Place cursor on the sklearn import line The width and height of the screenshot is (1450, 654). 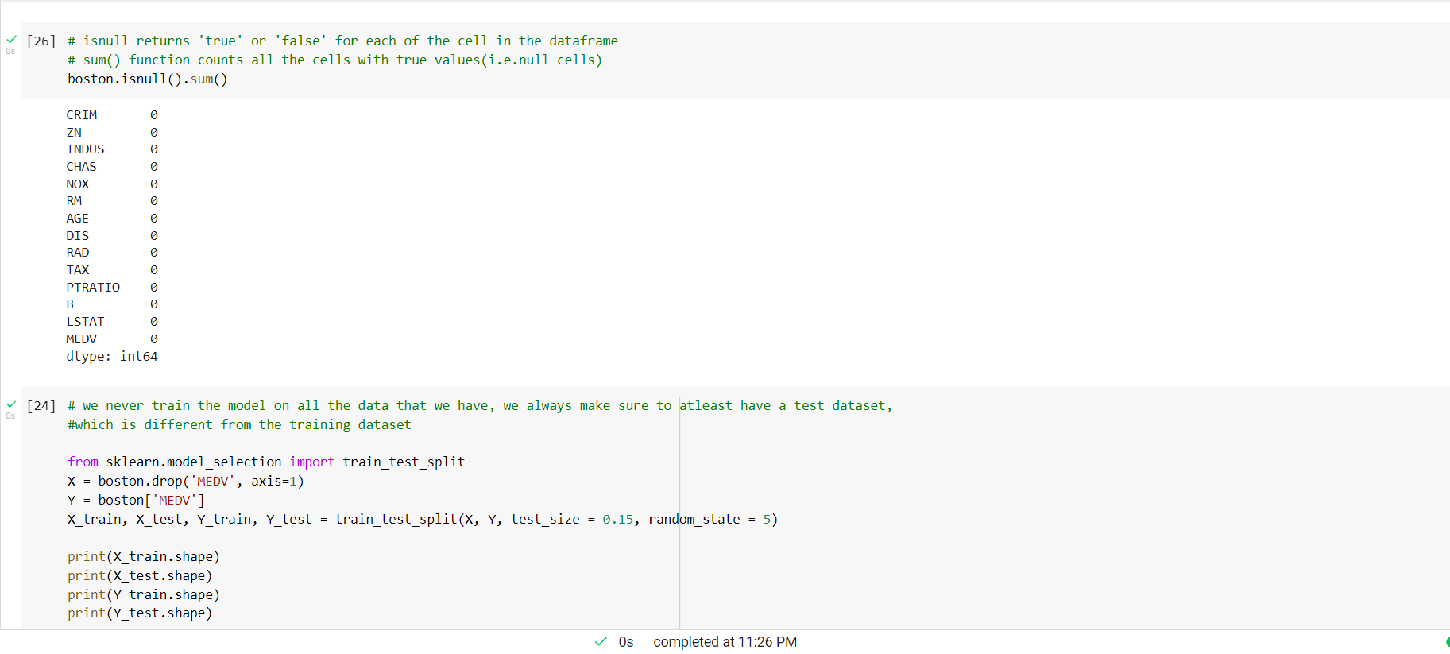[266, 462]
